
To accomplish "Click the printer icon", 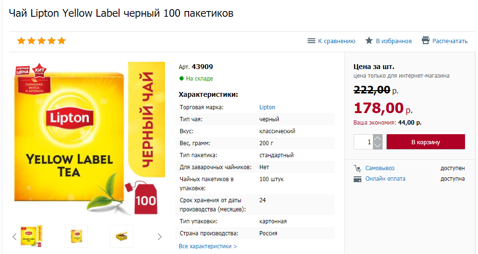I will 425,41.
